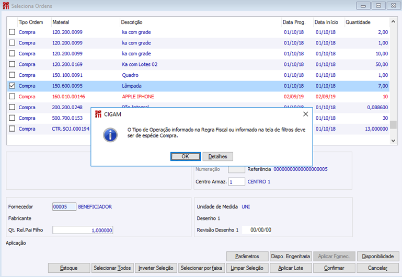This screenshot has width=402, height=277.
Task: Check the 200.200.0248 order row
Action: pos(12,107)
